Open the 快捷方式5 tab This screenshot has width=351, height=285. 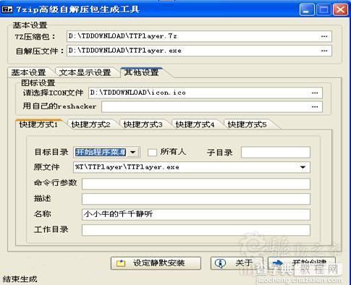(247, 124)
